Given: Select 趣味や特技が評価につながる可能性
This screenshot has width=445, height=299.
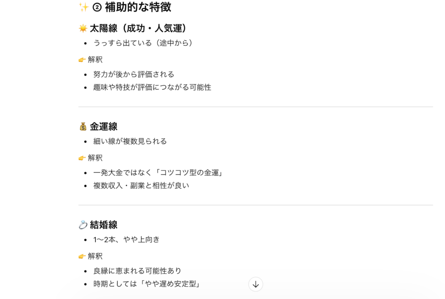Looking at the screenshot, I should click(x=152, y=87).
